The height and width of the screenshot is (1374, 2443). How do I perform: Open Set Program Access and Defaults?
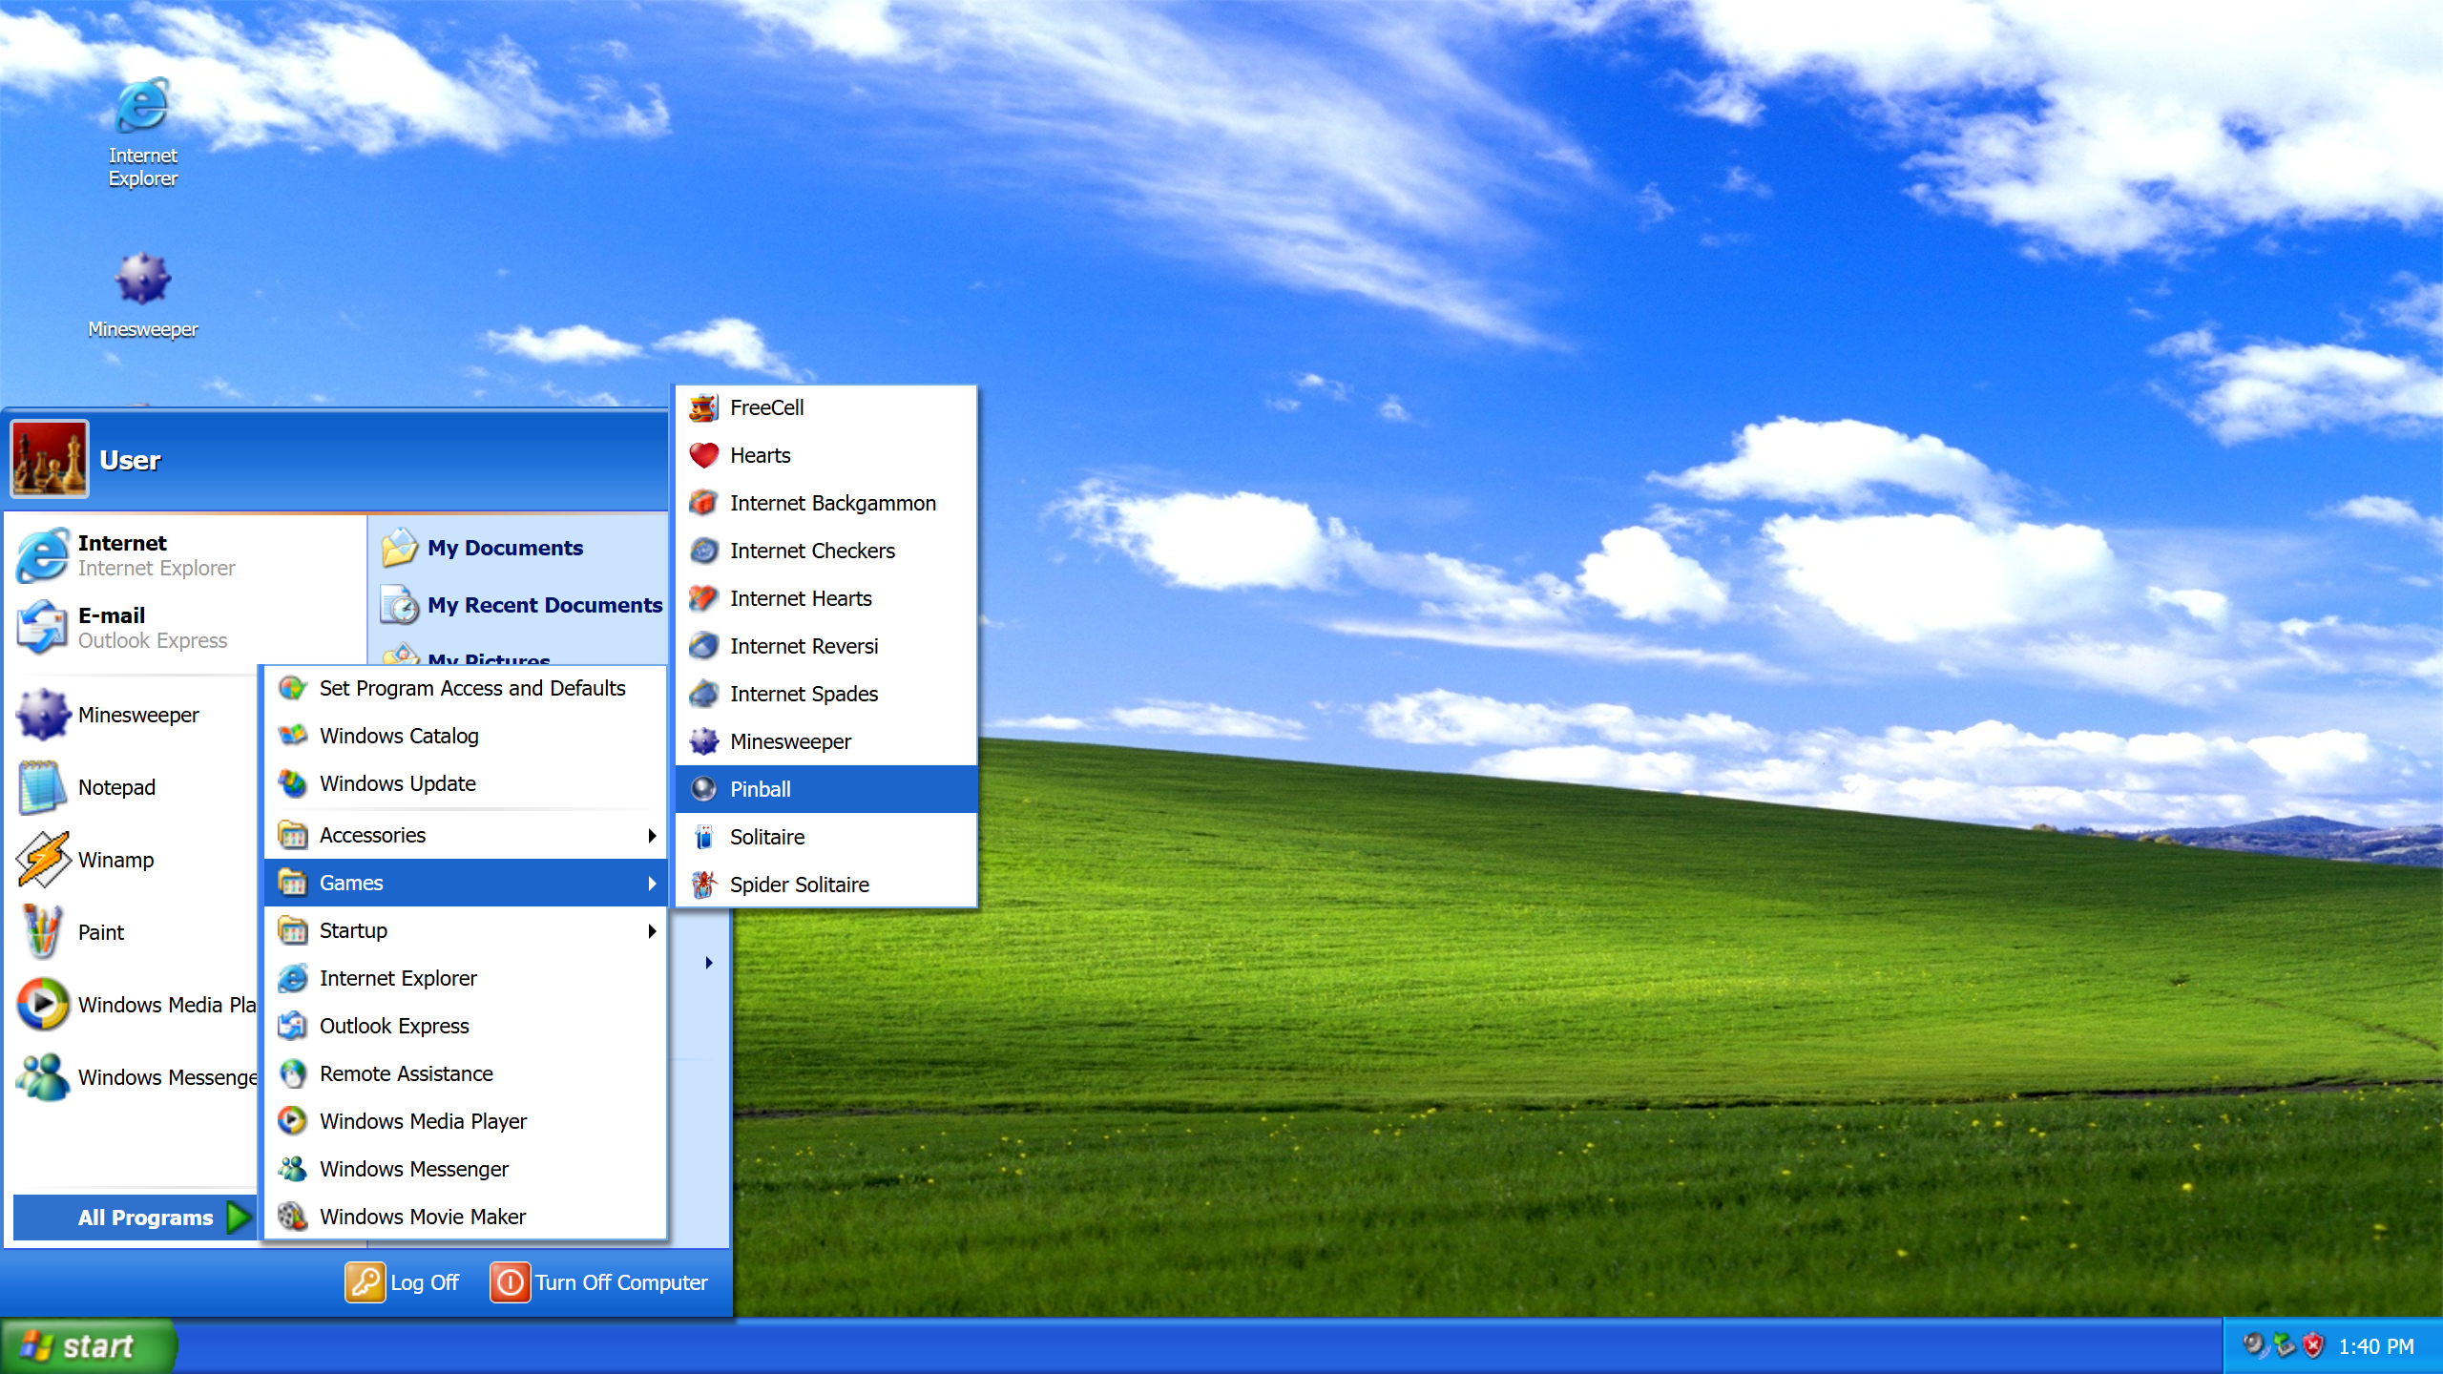(x=465, y=688)
